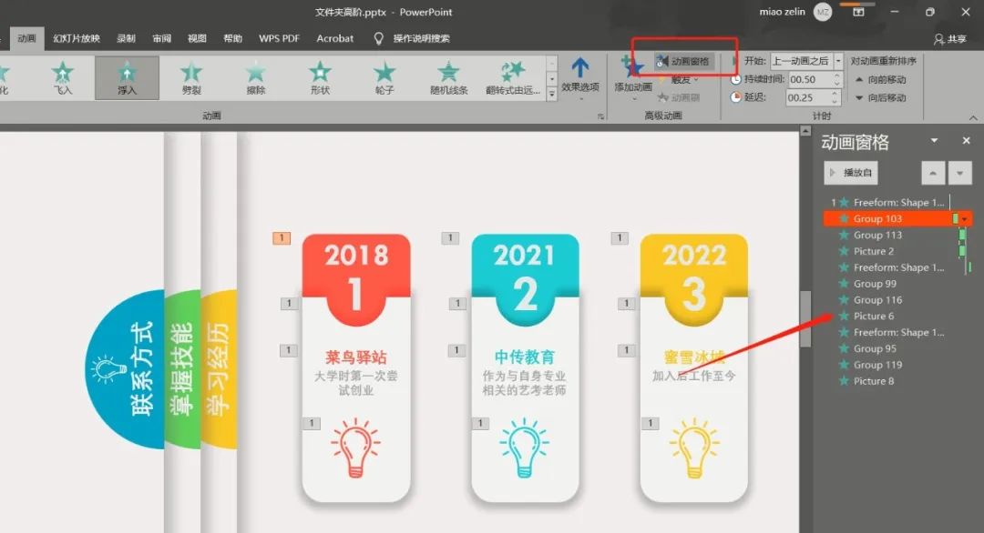This screenshot has height=533, width=984.
Task: Click the lightbulb 操作说明搜索 search icon
Action: (378, 38)
